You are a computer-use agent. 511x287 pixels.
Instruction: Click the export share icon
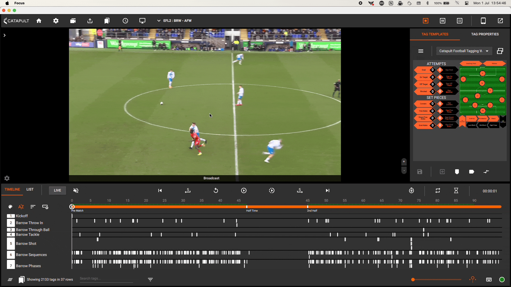(x=90, y=21)
